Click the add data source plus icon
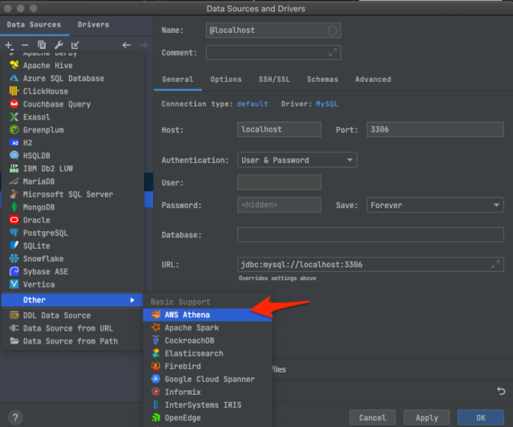Image resolution: width=513 pixels, height=427 pixels. click(9, 45)
